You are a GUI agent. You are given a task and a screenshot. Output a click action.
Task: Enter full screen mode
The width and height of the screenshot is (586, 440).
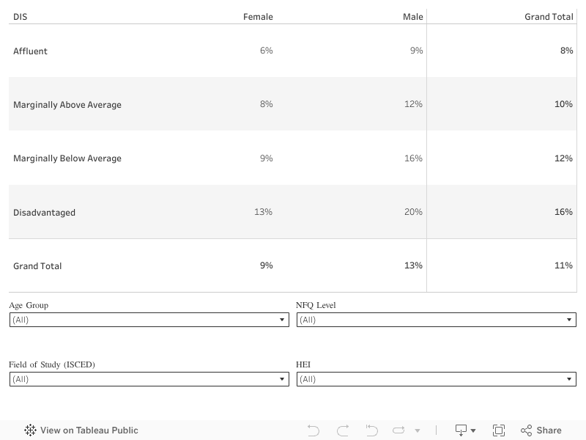pos(499,430)
